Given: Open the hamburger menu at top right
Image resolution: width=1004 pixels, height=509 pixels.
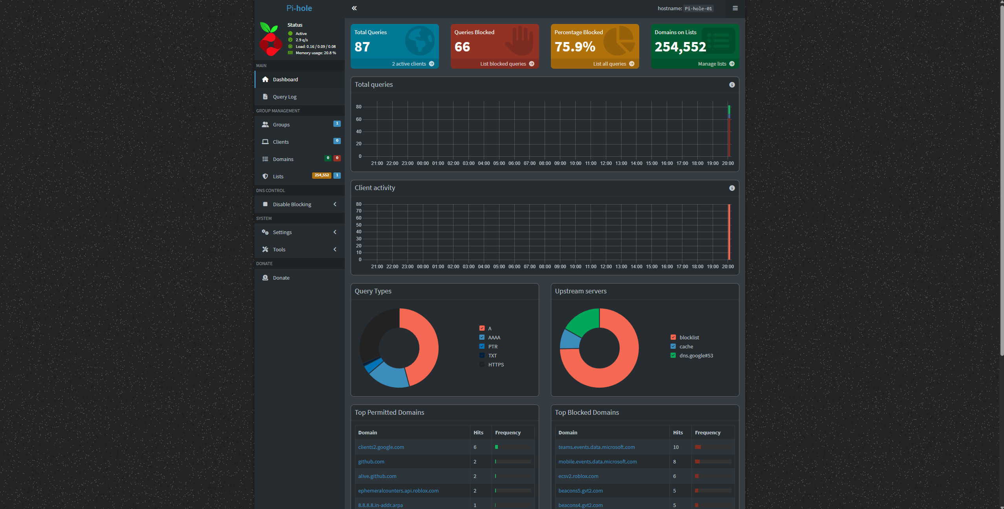Looking at the screenshot, I should pos(735,8).
